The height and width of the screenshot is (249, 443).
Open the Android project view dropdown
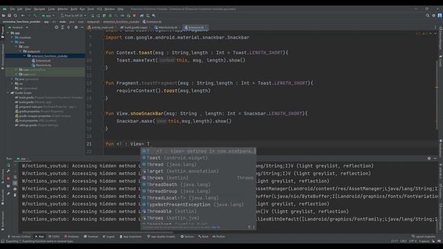19,28
